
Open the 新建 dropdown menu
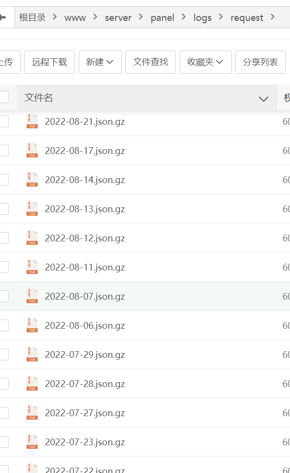[x=100, y=62]
